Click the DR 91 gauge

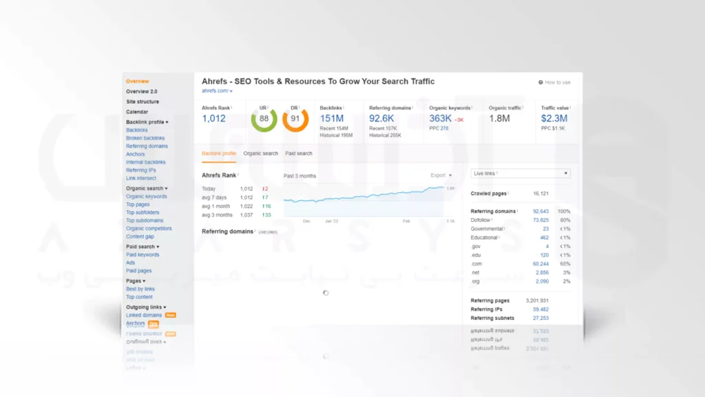[x=295, y=119]
